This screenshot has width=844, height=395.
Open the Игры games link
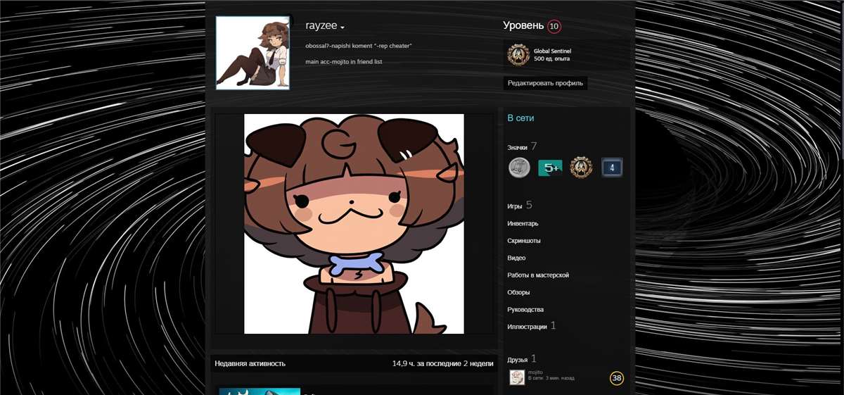point(514,207)
